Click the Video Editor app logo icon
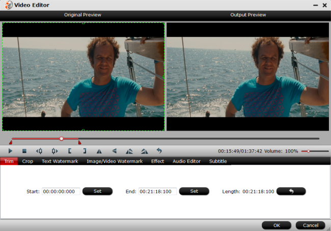 [x=9, y=5]
